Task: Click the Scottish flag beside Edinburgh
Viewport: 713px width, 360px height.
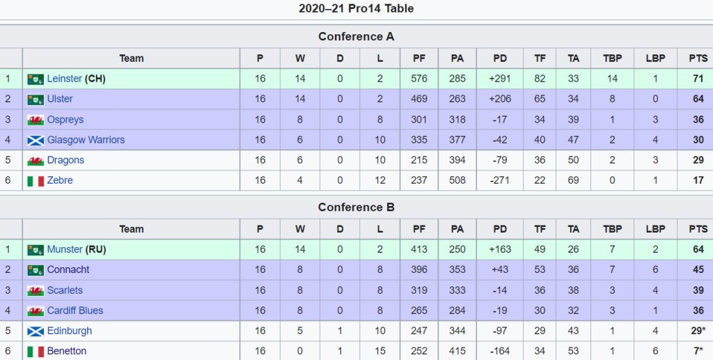Action: (36, 331)
